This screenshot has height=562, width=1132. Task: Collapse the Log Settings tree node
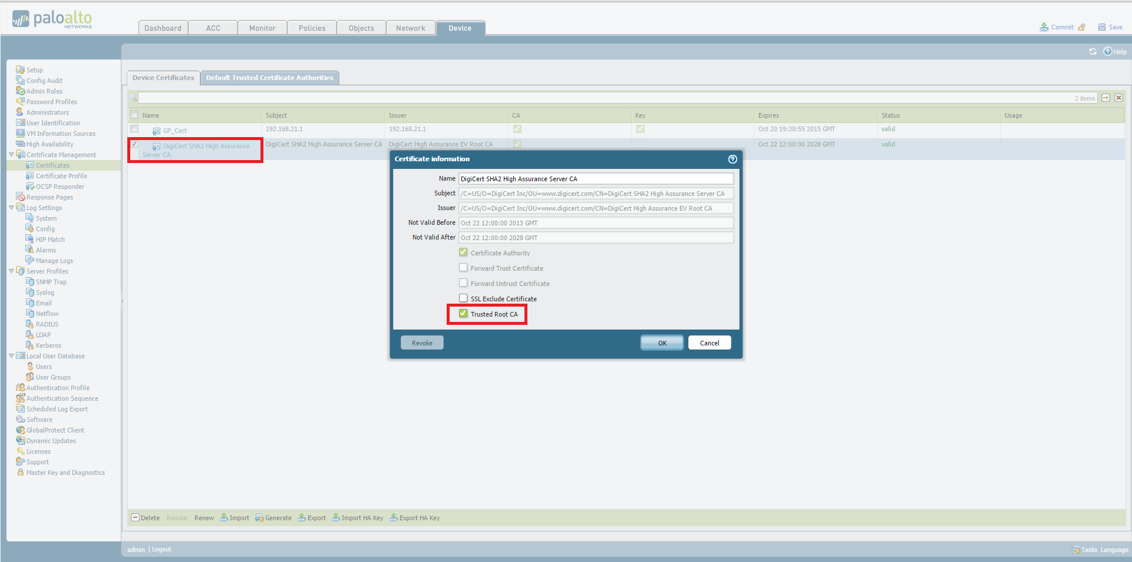tap(11, 208)
